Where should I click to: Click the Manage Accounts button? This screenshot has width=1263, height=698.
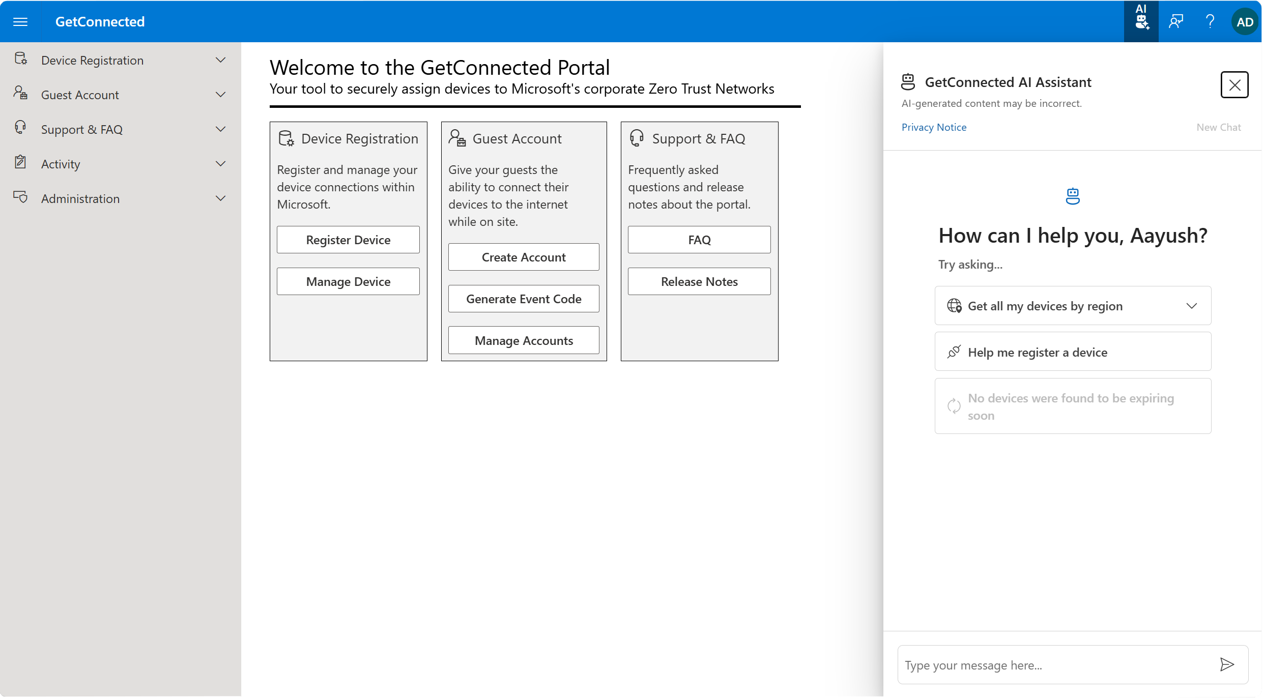tap(524, 340)
